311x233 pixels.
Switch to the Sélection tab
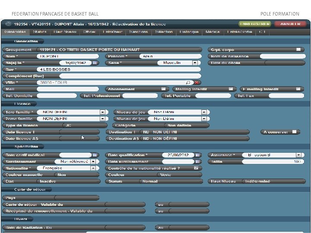(x=164, y=31)
